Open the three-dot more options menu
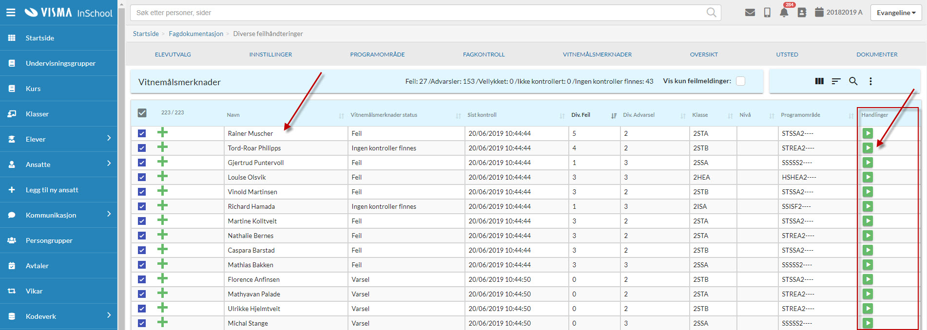 point(870,81)
